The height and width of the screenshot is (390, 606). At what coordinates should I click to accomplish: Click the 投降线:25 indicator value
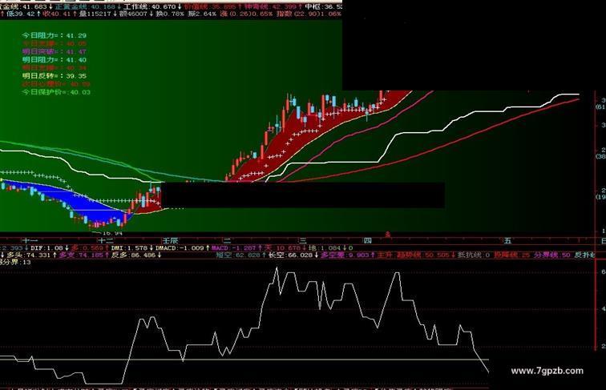tap(512, 255)
